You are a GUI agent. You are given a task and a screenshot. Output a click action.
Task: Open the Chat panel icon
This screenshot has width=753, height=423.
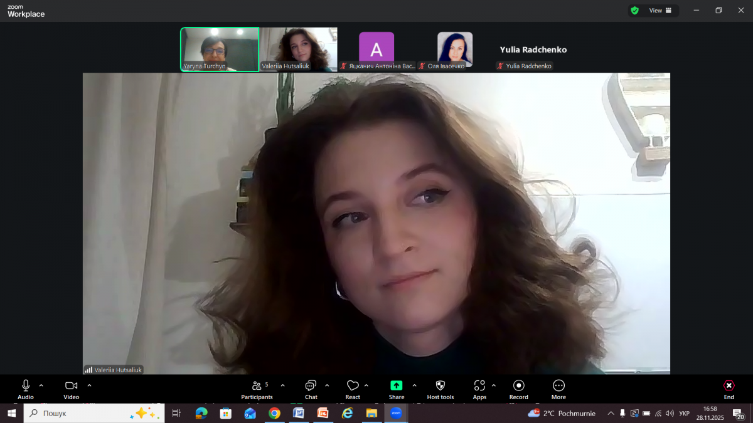[x=311, y=386]
